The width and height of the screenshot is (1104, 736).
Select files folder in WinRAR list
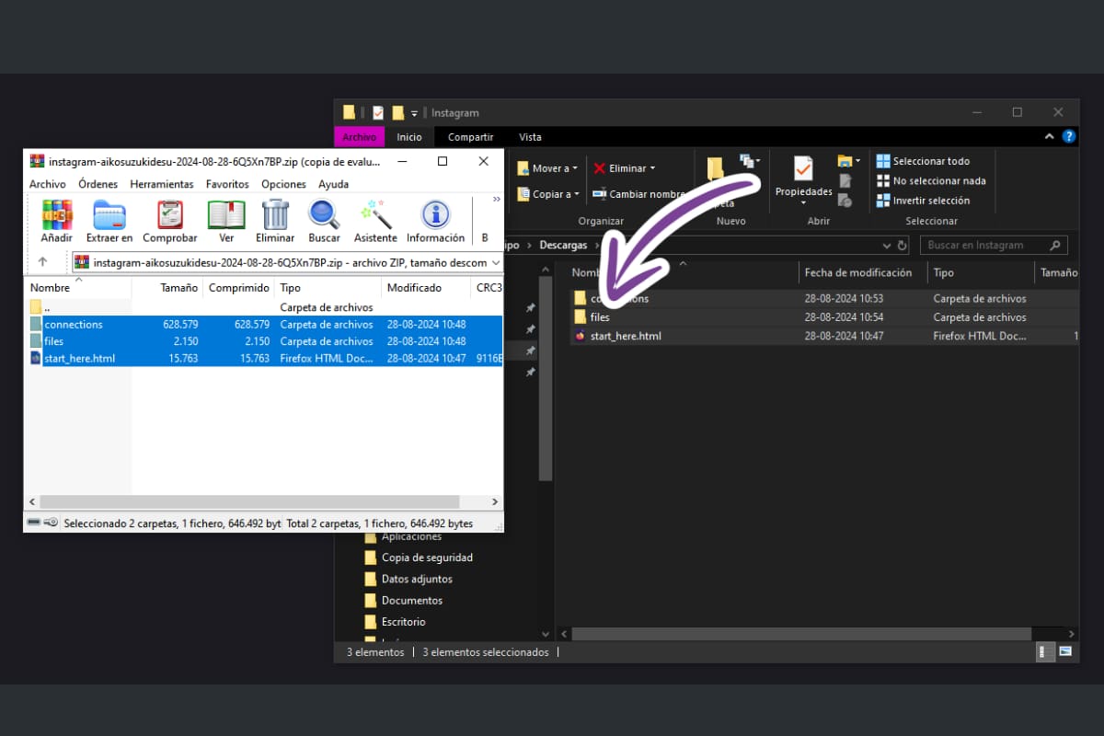(263, 340)
